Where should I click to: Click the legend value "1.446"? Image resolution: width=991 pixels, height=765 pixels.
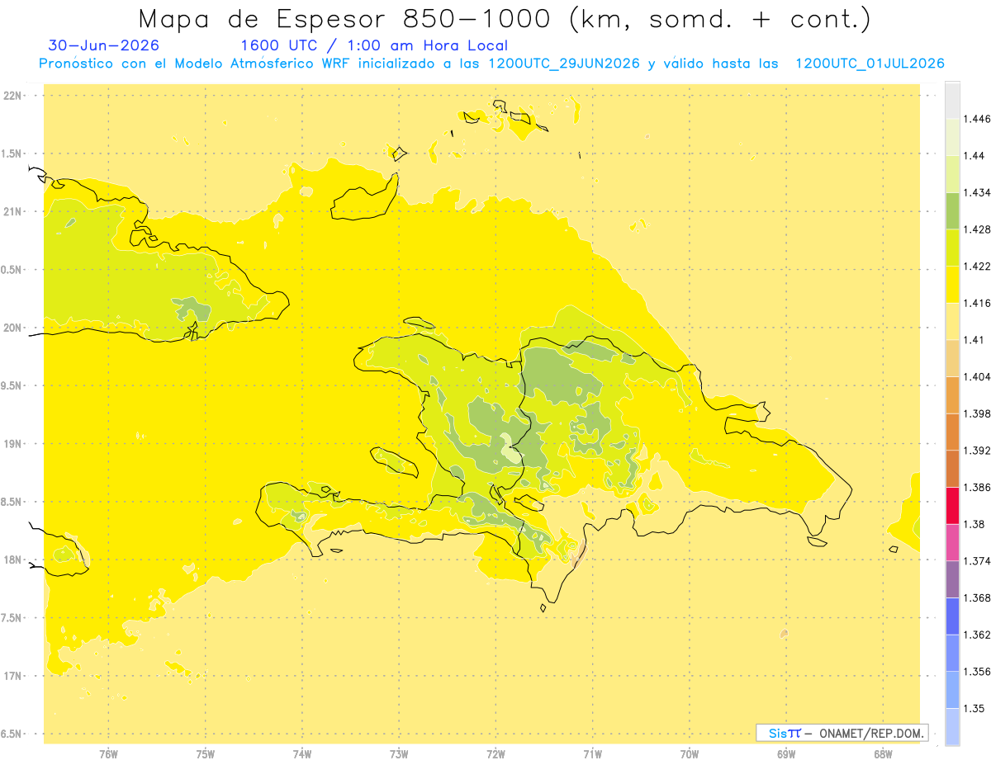click(x=976, y=119)
